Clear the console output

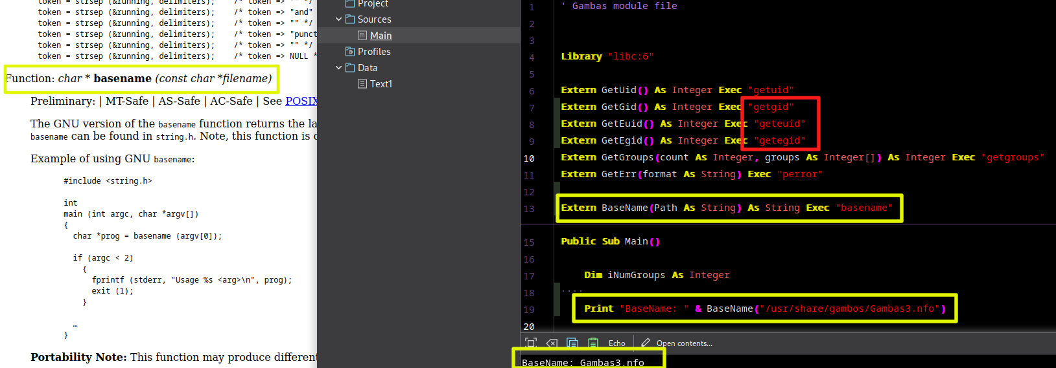pos(552,343)
